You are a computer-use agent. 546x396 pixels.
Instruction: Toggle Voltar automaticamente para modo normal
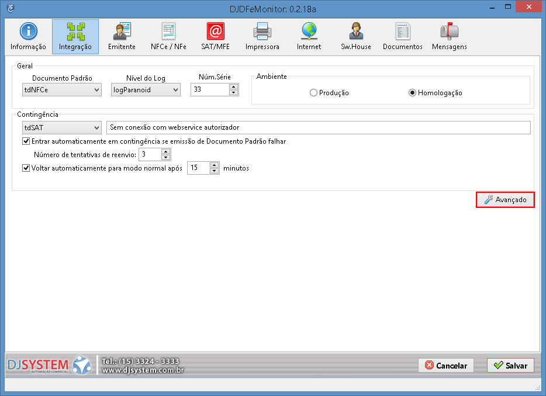26,168
